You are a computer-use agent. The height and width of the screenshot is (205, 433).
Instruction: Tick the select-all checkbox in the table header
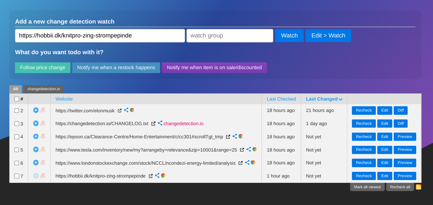point(17,99)
